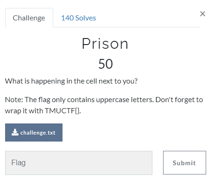Viewport: 214px width, 181px height.
Task: Select the Challenge tab
Action: [x=29, y=18]
